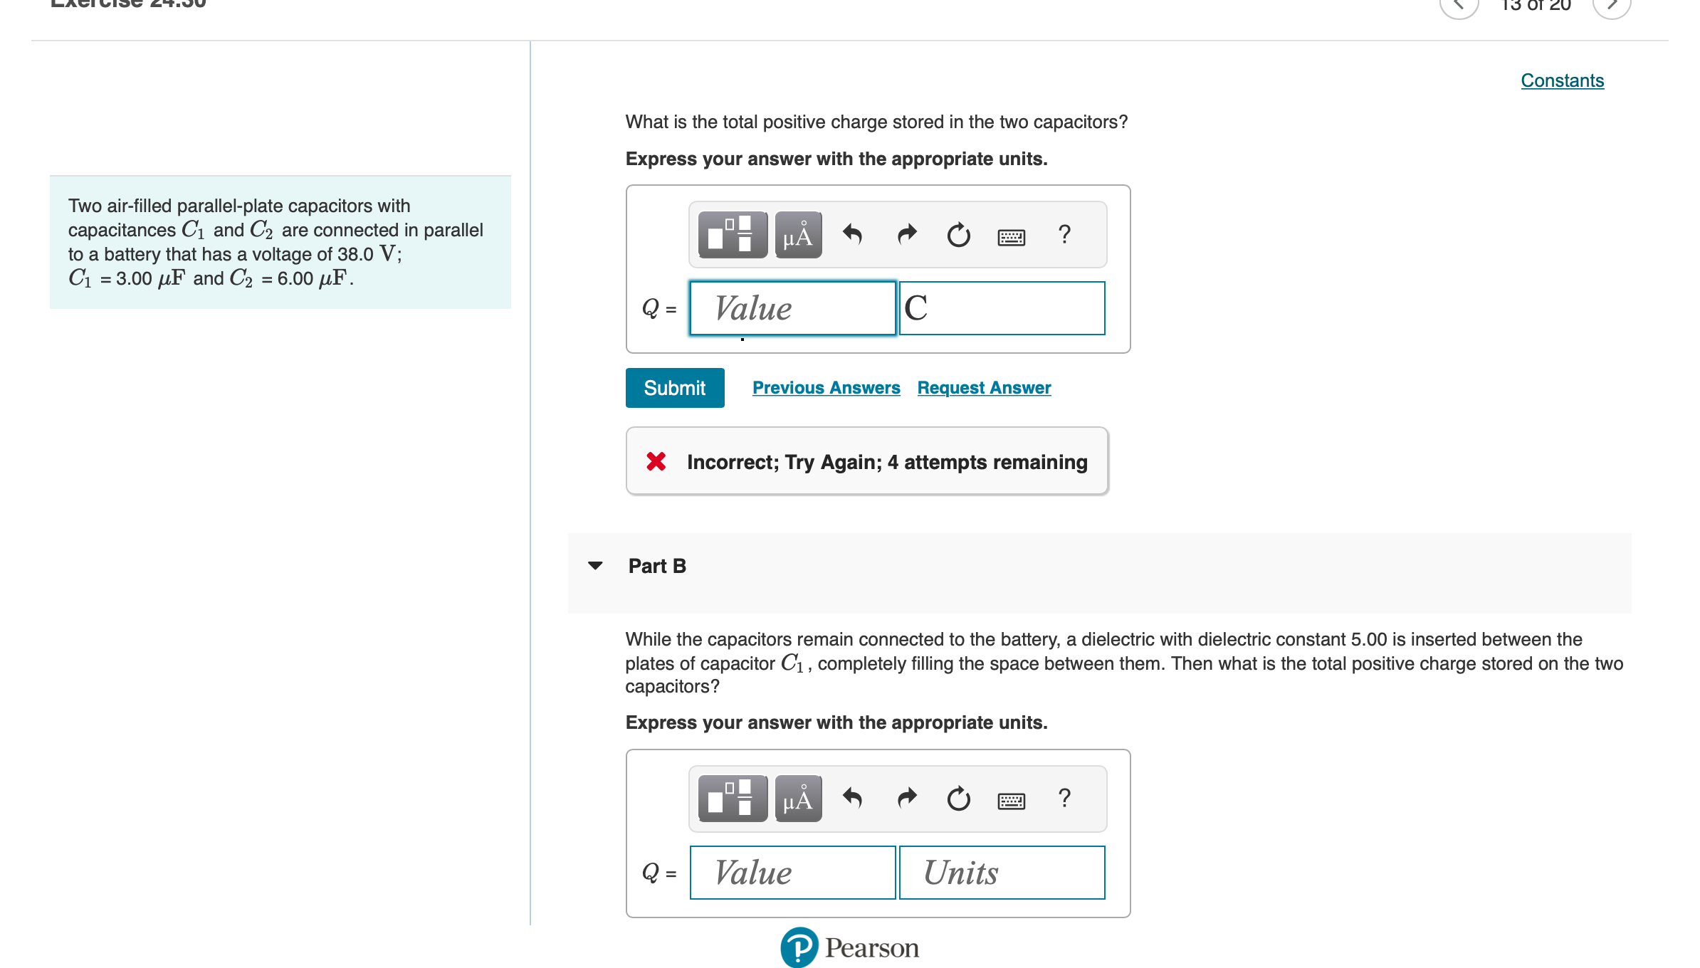
Task: Click the help question mark in Part A toolbar
Action: coord(1064,235)
